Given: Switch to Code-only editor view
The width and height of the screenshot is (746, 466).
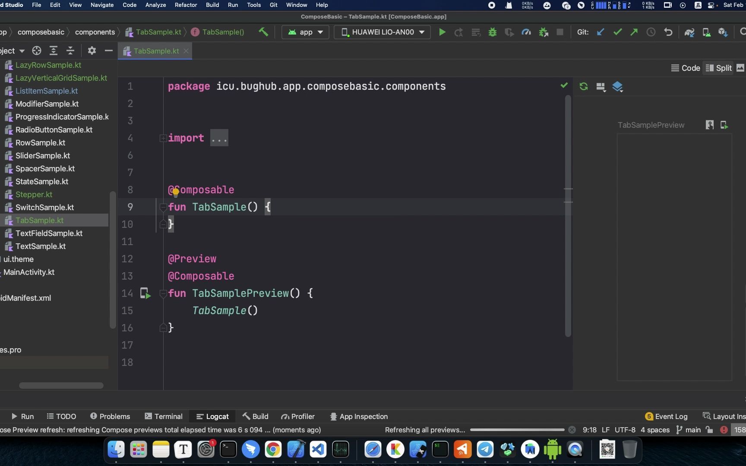Looking at the screenshot, I should (685, 68).
